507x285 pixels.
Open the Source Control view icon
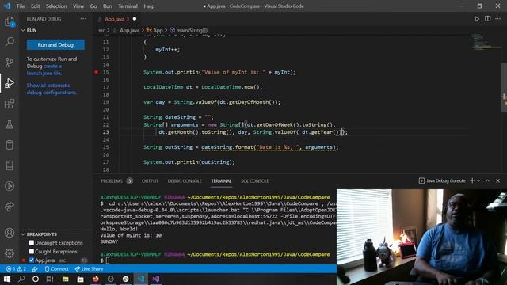[x=10, y=63]
